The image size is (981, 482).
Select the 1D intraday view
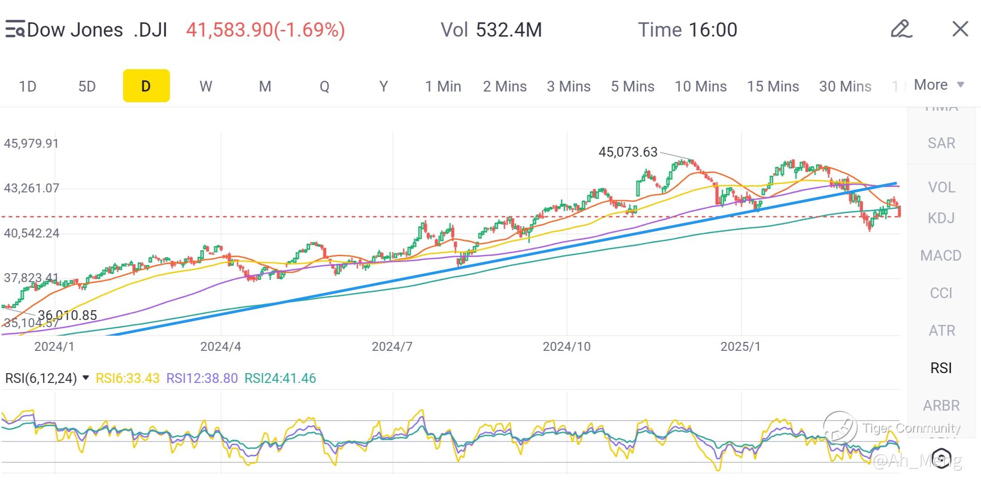[x=28, y=86]
